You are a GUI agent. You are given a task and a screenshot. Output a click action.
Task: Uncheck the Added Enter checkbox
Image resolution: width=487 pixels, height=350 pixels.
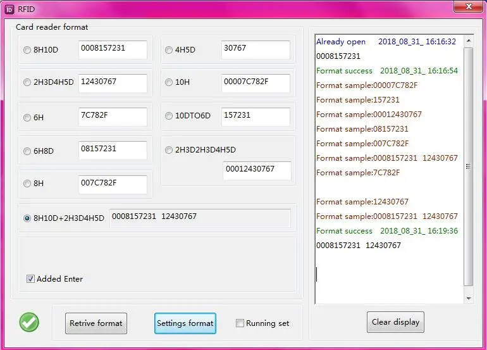click(30, 279)
